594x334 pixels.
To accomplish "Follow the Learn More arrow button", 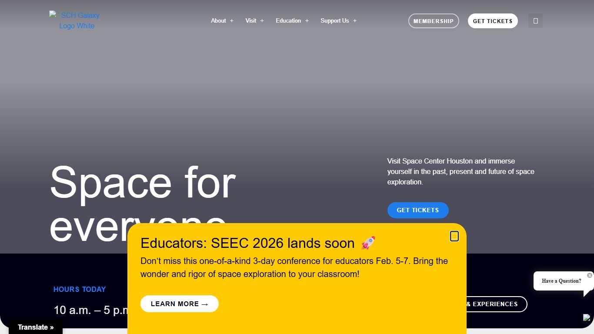I will [x=179, y=304].
